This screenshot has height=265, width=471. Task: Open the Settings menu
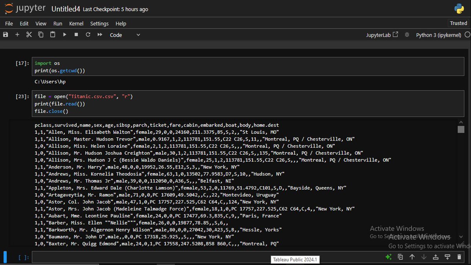coord(99,24)
